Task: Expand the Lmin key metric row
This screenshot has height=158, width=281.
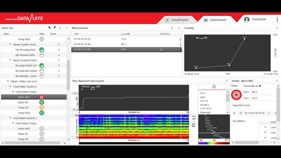Action: coord(265,127)
